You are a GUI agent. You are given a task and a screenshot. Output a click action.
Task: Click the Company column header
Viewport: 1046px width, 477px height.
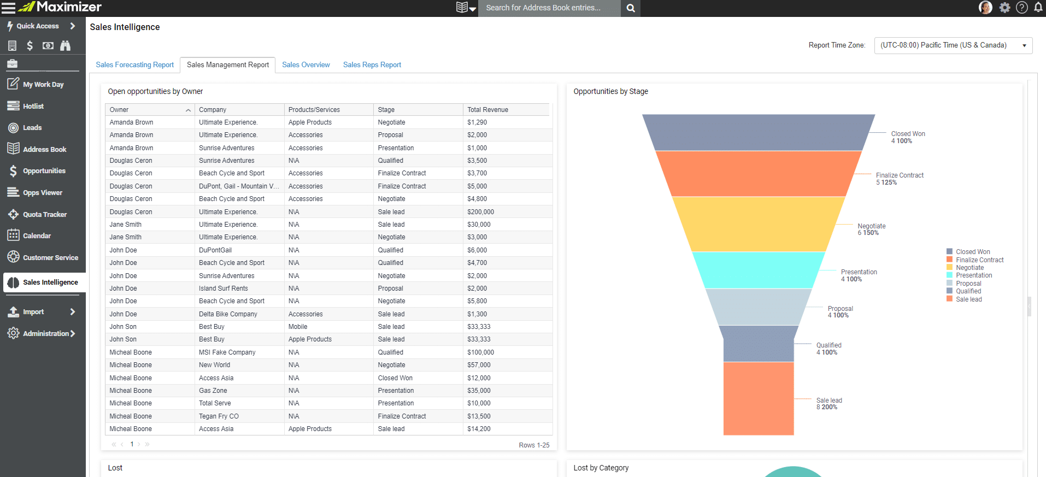coord(239,110)
